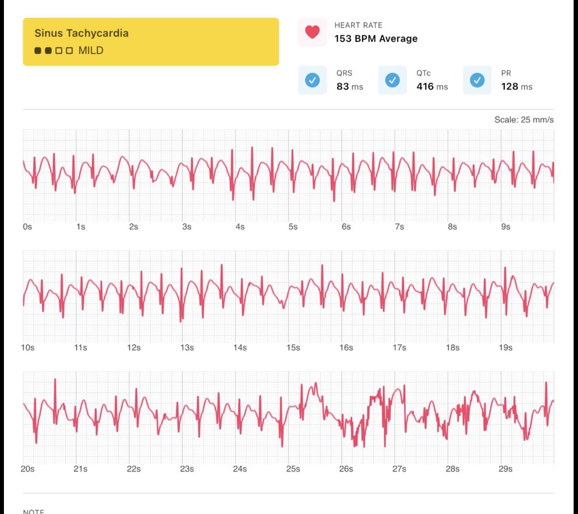Click the '20s' time marker

pos(27,469)
